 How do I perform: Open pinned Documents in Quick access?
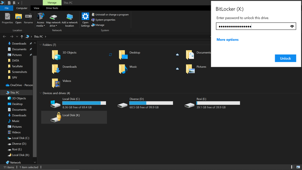(x=19, y=49)
